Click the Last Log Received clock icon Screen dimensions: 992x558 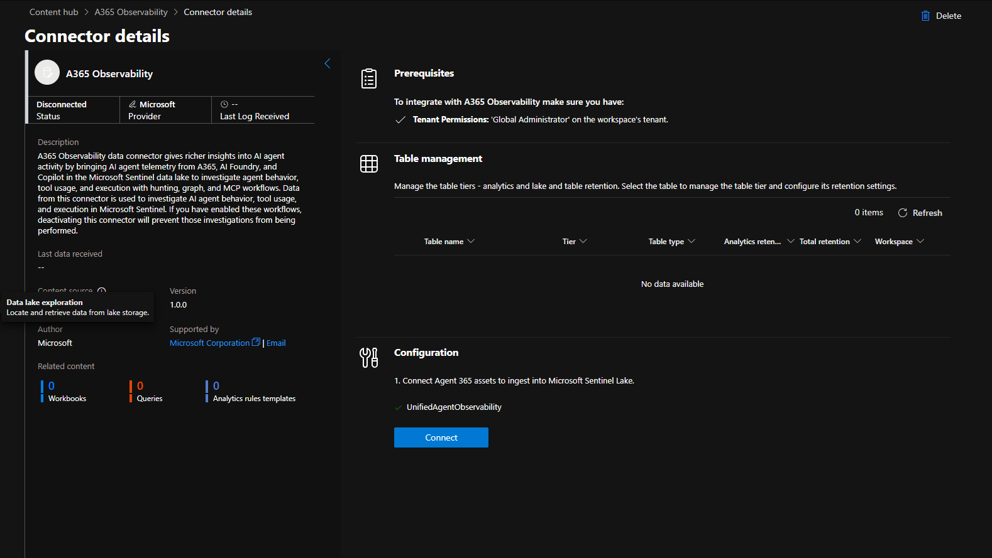224,104
